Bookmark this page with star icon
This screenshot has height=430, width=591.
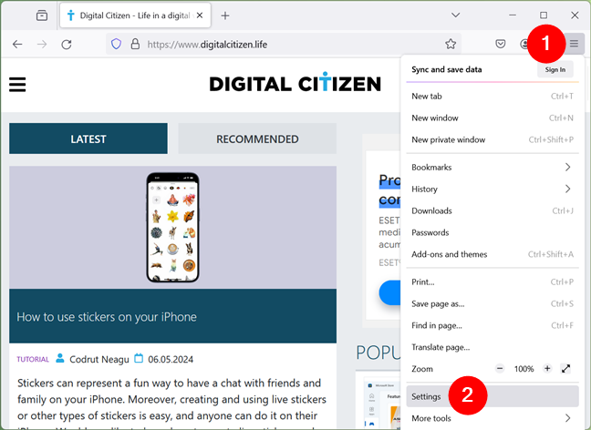(x=451, y=44)
